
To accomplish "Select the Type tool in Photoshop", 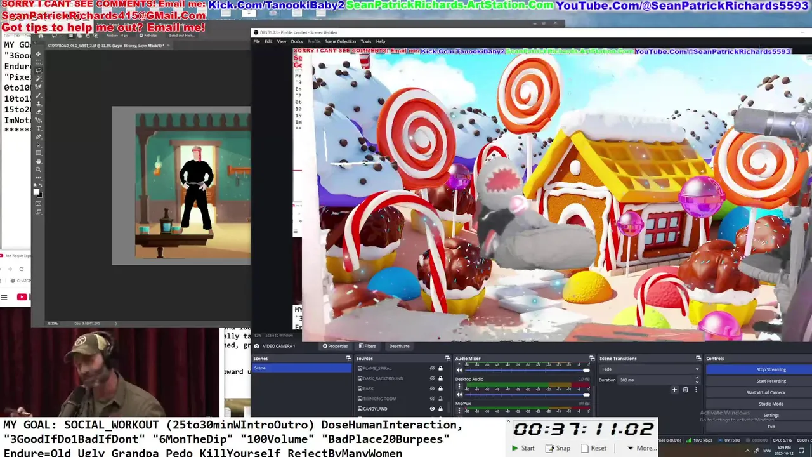I will pyautogui.click(x=38, y=128).
